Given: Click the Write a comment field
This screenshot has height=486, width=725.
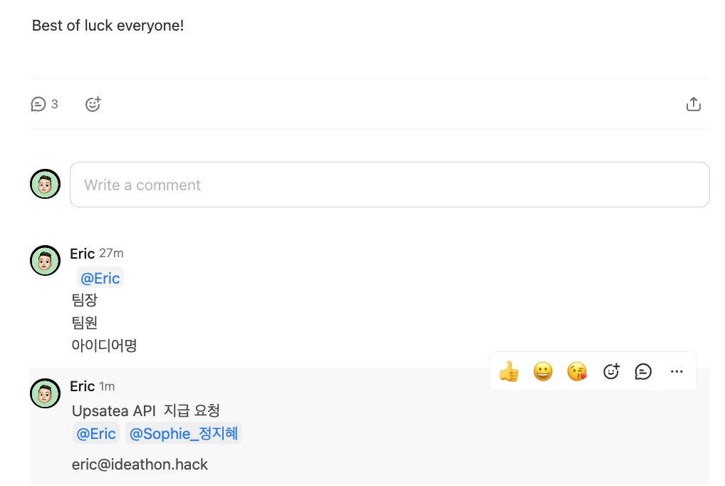Looking at the screenshot, I should click(390, 185).
